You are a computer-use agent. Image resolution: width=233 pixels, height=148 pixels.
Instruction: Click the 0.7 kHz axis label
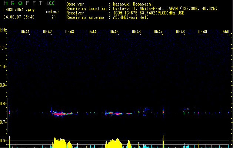coord(3,122)
